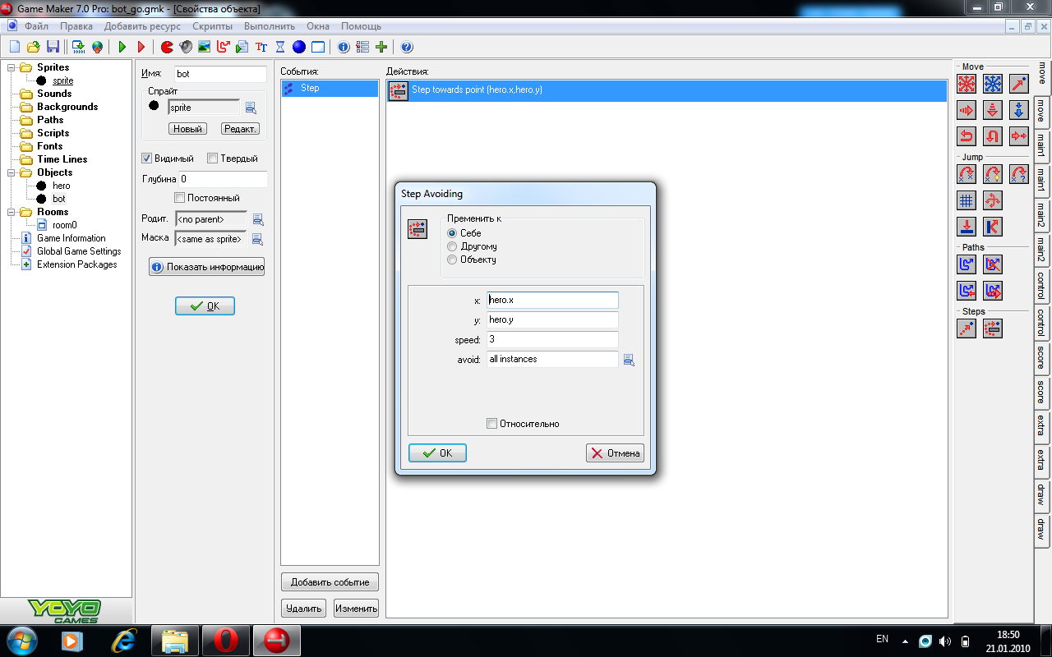Uncheck the Видимый checkbox
This screenshot has height=657, width=1052.
[147, 159]
